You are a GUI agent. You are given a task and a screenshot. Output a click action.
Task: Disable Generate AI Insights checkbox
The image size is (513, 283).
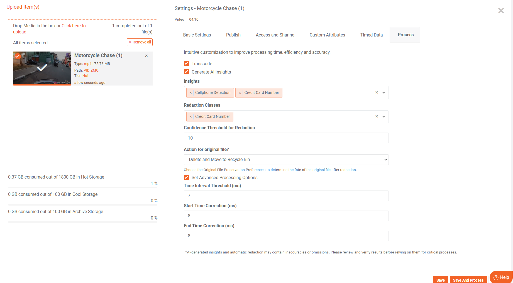coord(187,72)
